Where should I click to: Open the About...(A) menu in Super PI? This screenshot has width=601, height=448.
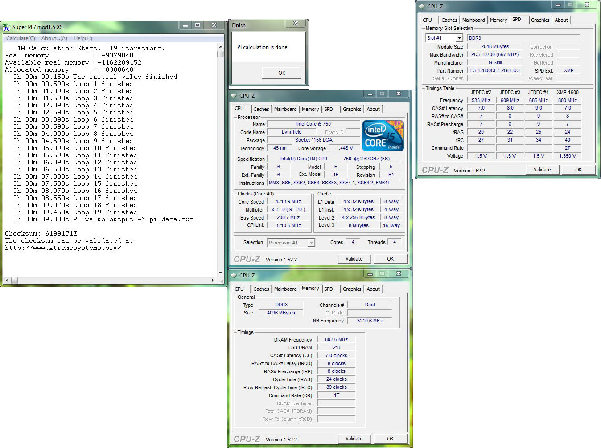click(x=54, y=38)
